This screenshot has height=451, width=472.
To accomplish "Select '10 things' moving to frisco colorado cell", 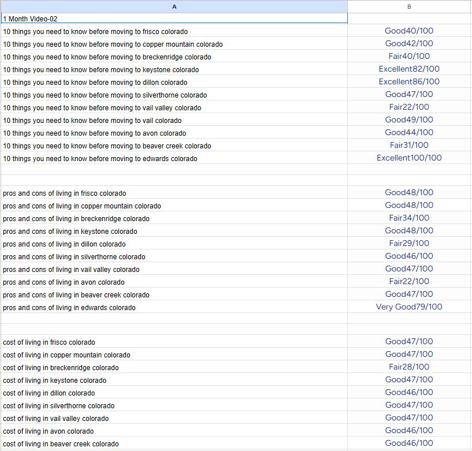I will [95, 32].
